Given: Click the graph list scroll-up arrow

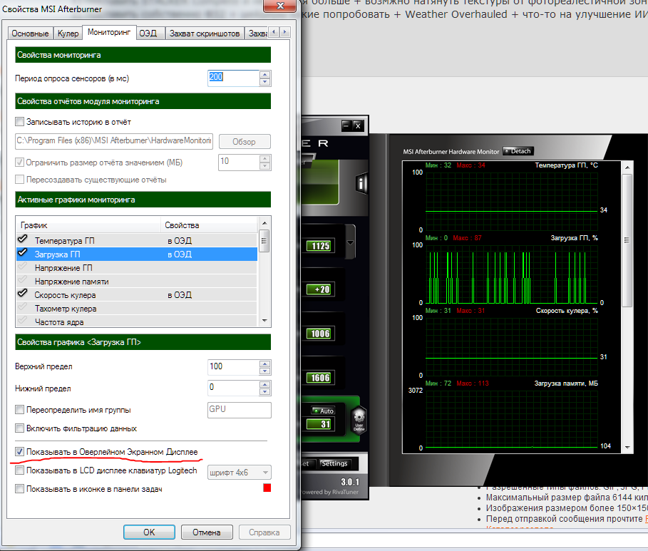Looking at the screenshot, I should point(264,223).
